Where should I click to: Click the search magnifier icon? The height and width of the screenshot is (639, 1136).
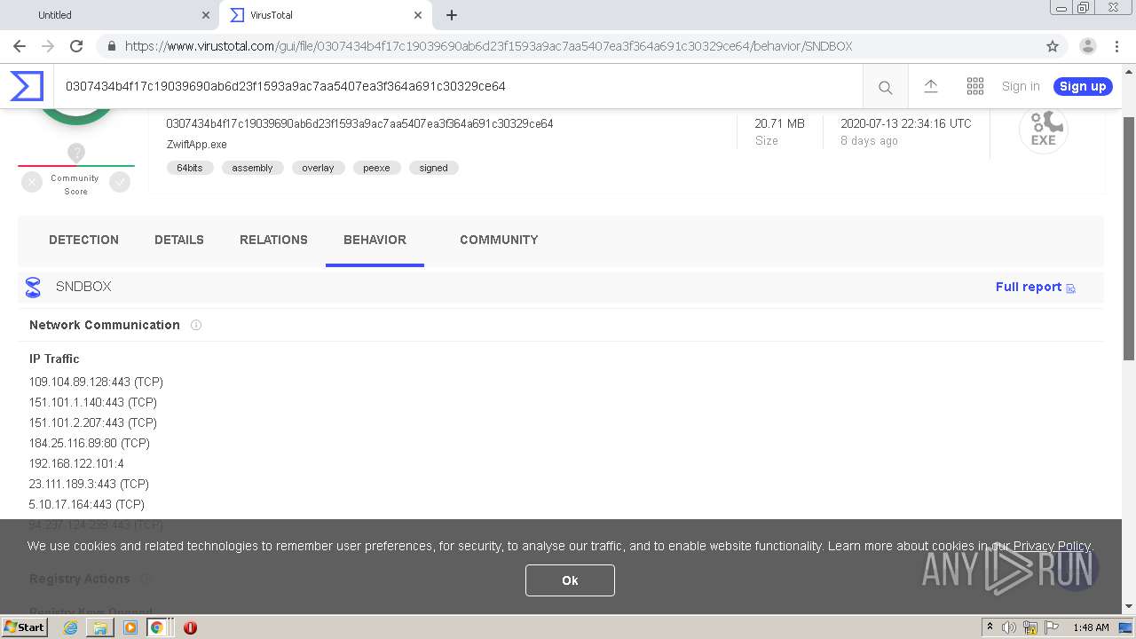tap(885, 87)
